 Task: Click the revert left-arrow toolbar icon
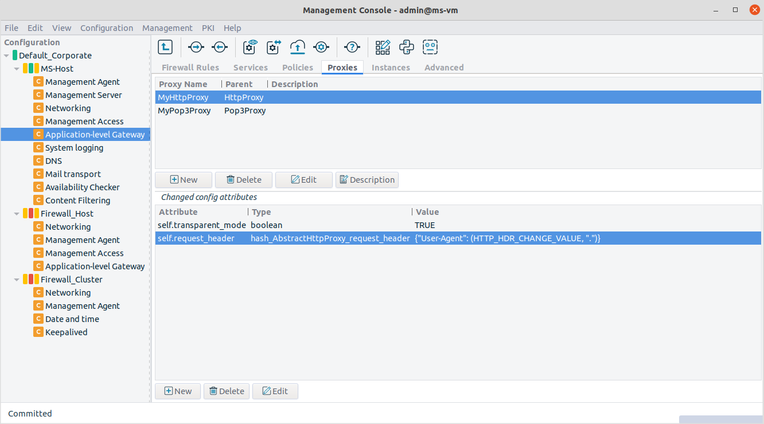point(220,47)
